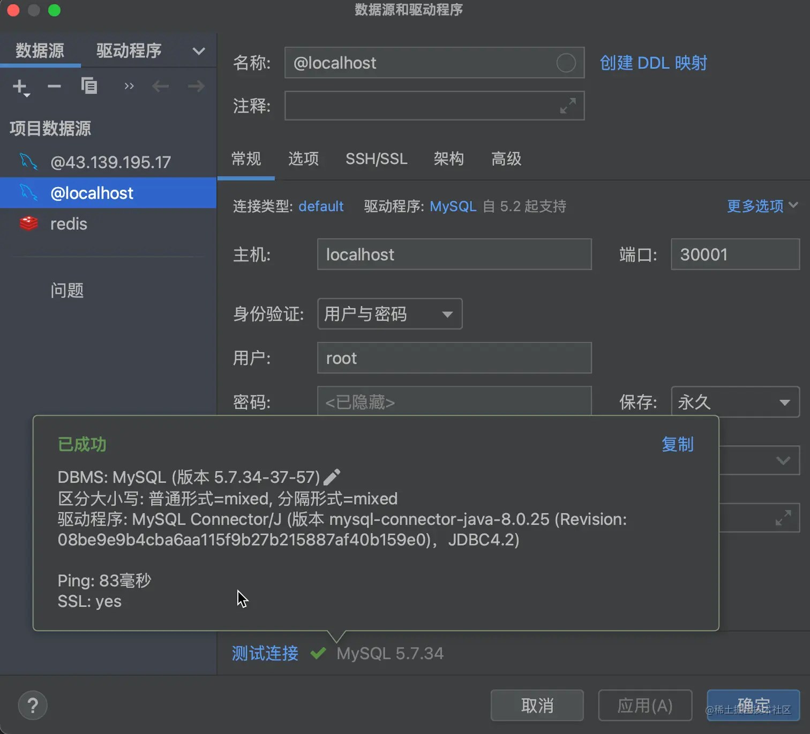Viewport: 810px width, 734px height.
Task: Click 复制 to copy connection result
Action: pos(678,444)
